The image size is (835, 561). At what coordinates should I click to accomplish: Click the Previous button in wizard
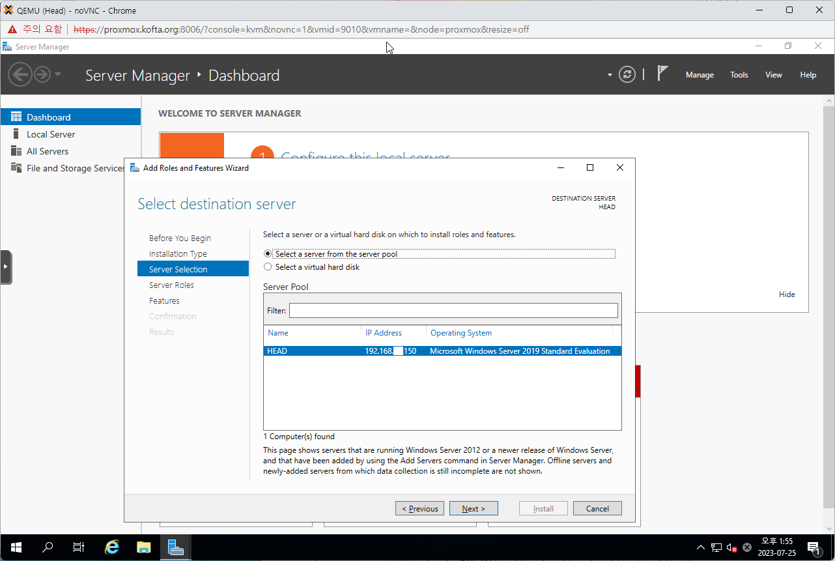point(419,509)
